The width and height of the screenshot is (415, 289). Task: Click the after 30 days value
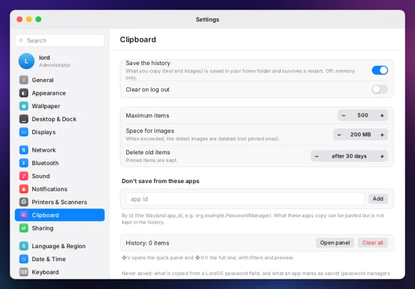(349, 156)
